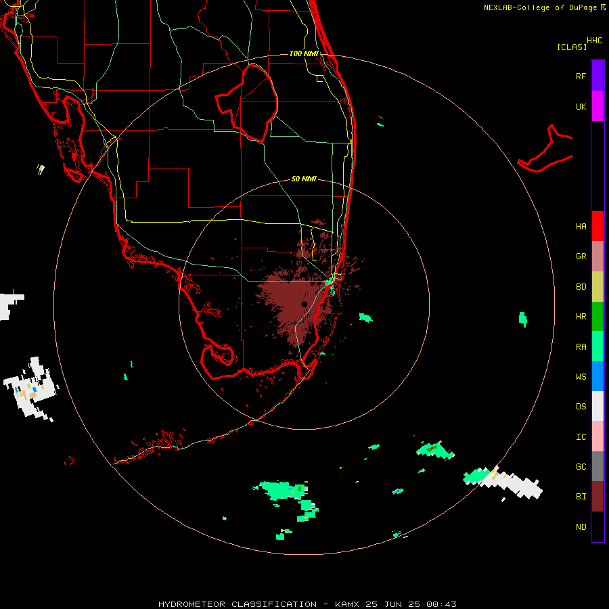Click the RA legend label
This screenshot has width=609, height=609.
(x=581, y=347)
